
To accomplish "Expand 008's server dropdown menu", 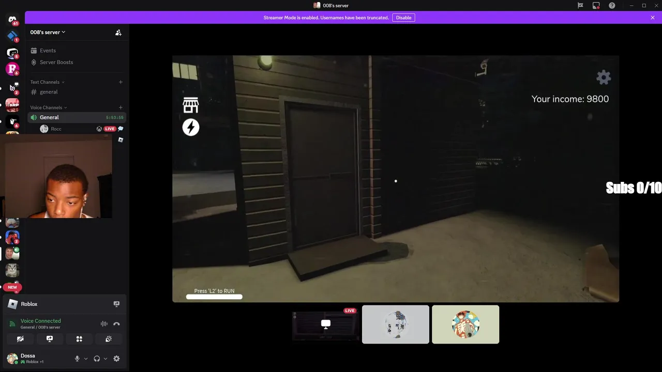I will [48, 32].
